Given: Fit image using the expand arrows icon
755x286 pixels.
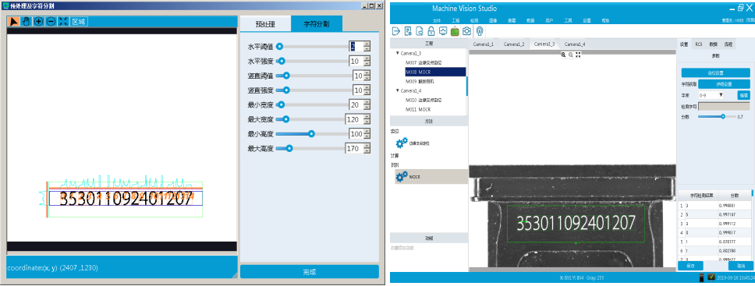Looking at the screenshot, I should [62, 22].
